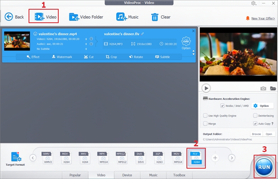This screenshot has width=278, height=179.
Task: Move the video item up in list
Action: click(193, 51)
